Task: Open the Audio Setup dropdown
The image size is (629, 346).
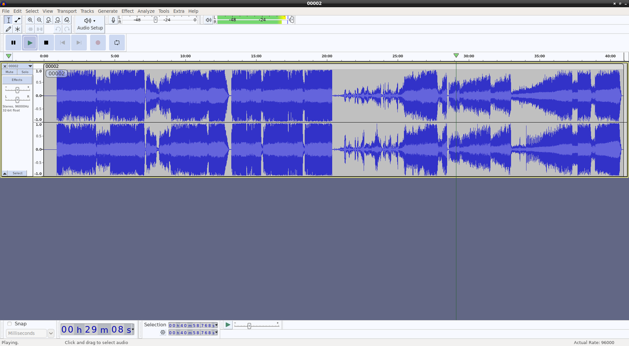Action: click(90, 24)
